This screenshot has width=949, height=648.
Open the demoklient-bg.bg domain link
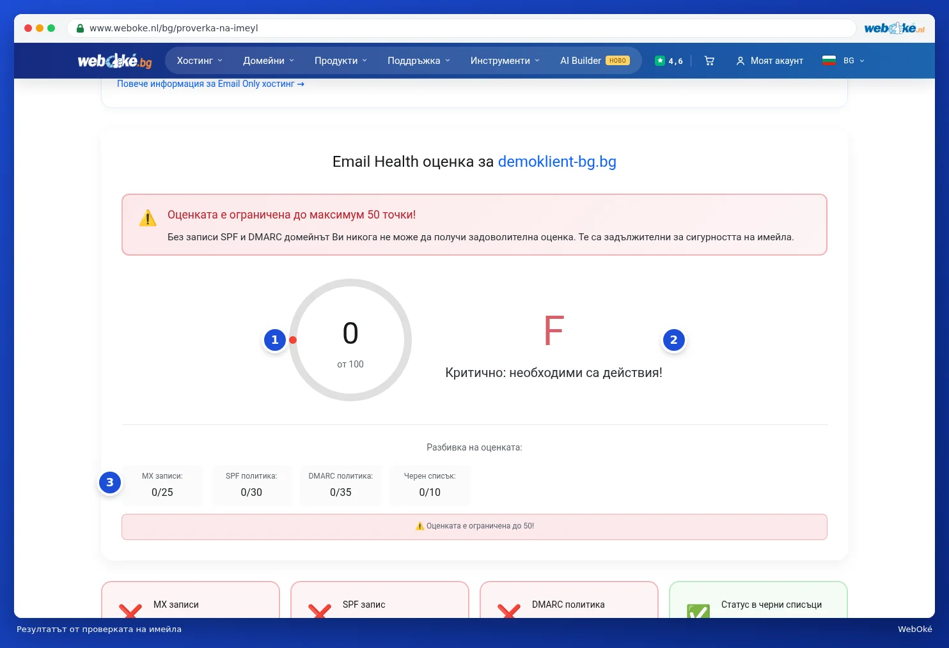pyautogui.click(x=557, y=162)
